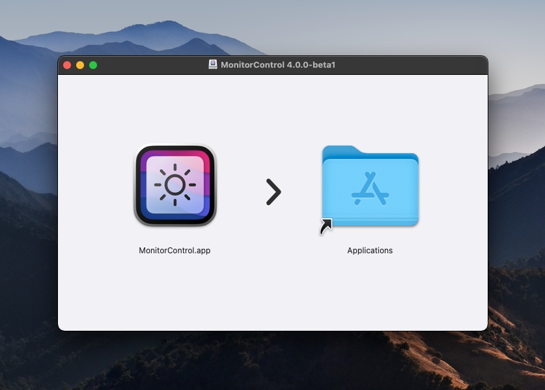The width and height of the screenshot is (545, 390).
Task: Click the top tab edge of Applications folder
Action: (x=341, y=150)
